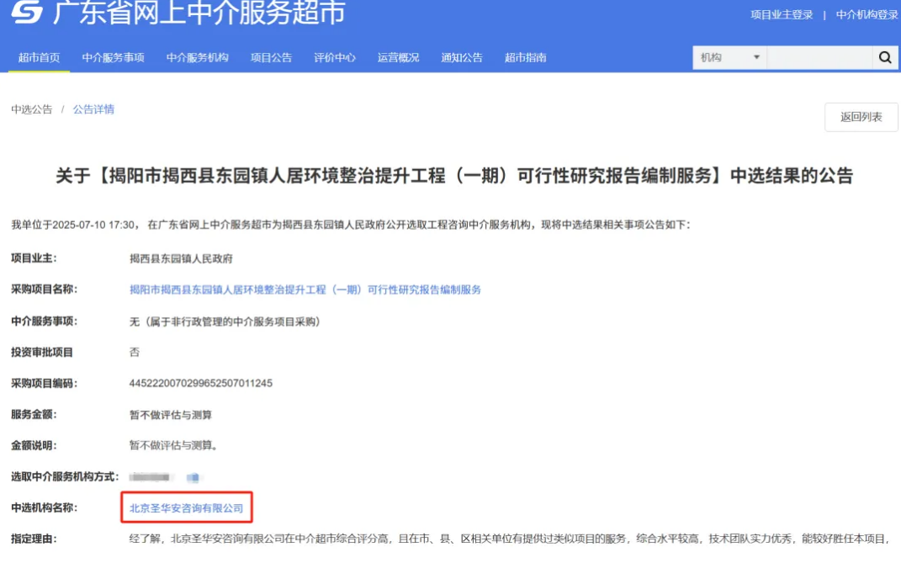The image size is (901, 584).
Task: Open 中介服务机构 navigation tab
Action: click(198, 57)
